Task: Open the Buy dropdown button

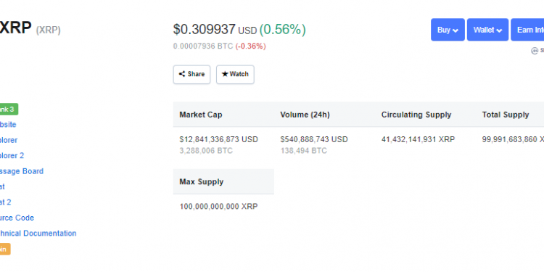Action: coord(448,30)
